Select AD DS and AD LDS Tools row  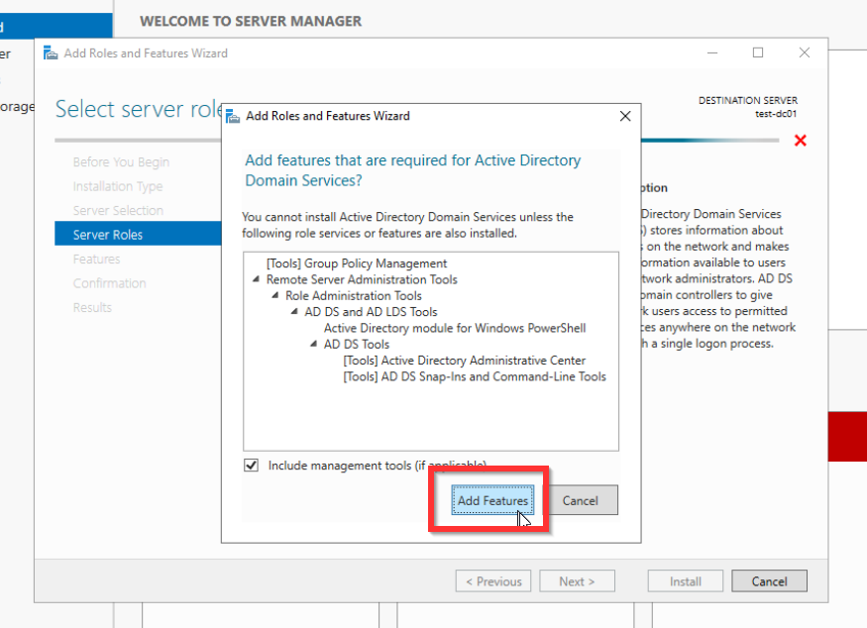[371, 312]
